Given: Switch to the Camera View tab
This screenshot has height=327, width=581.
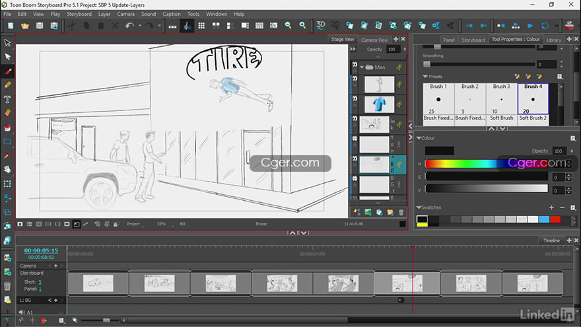Looking at the screenshot, I should (374, 40).
